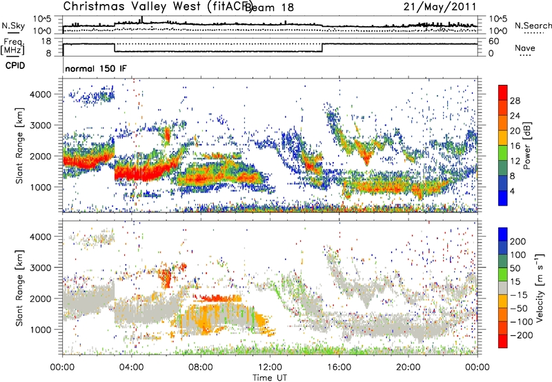Click the velocity scale value '200'

(518, 241)
